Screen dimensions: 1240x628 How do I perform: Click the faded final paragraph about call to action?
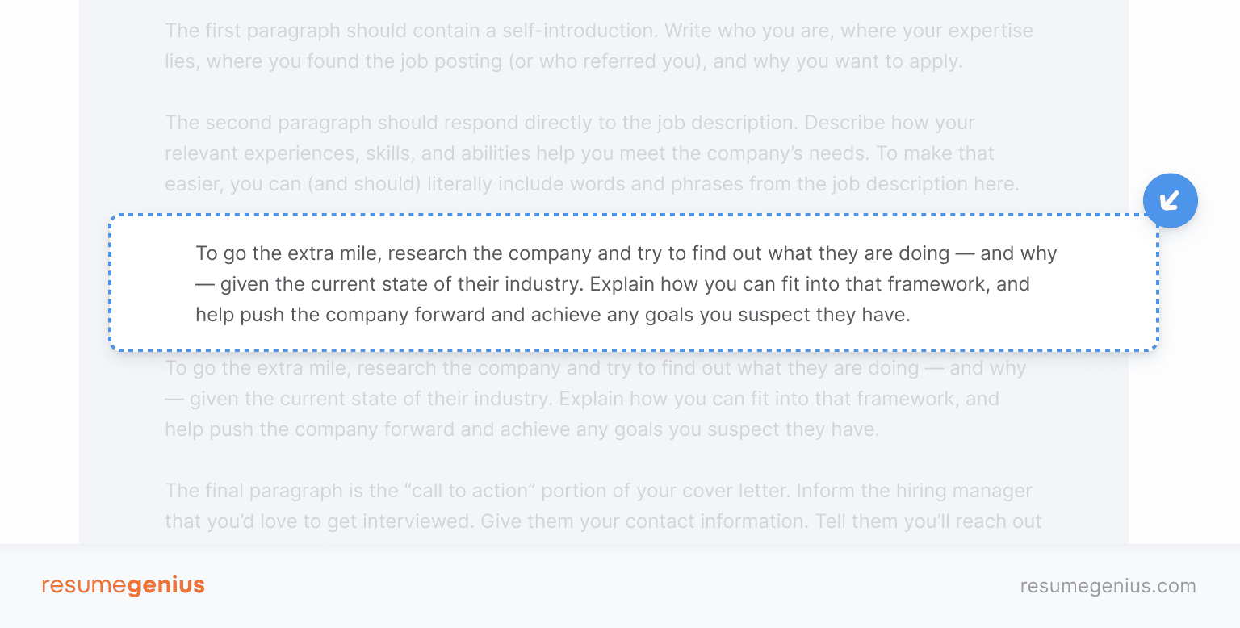pyautogui.click(x=603, y=506)
